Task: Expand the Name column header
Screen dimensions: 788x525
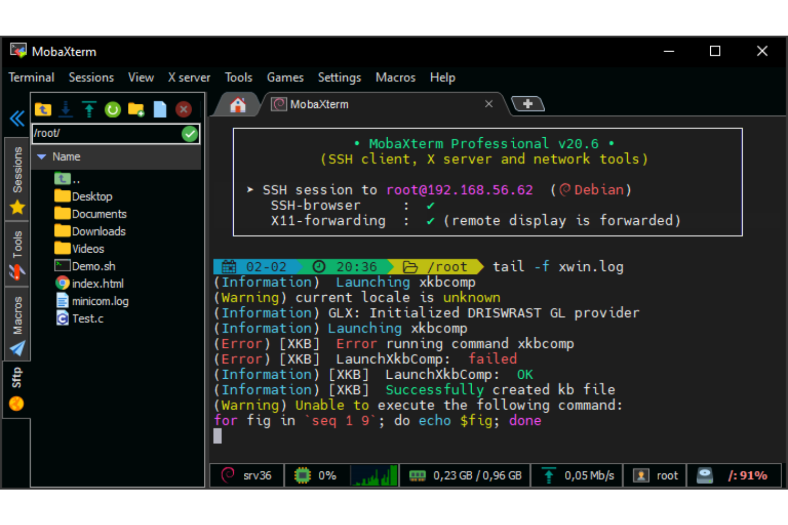Action: (x=65, y=156)
